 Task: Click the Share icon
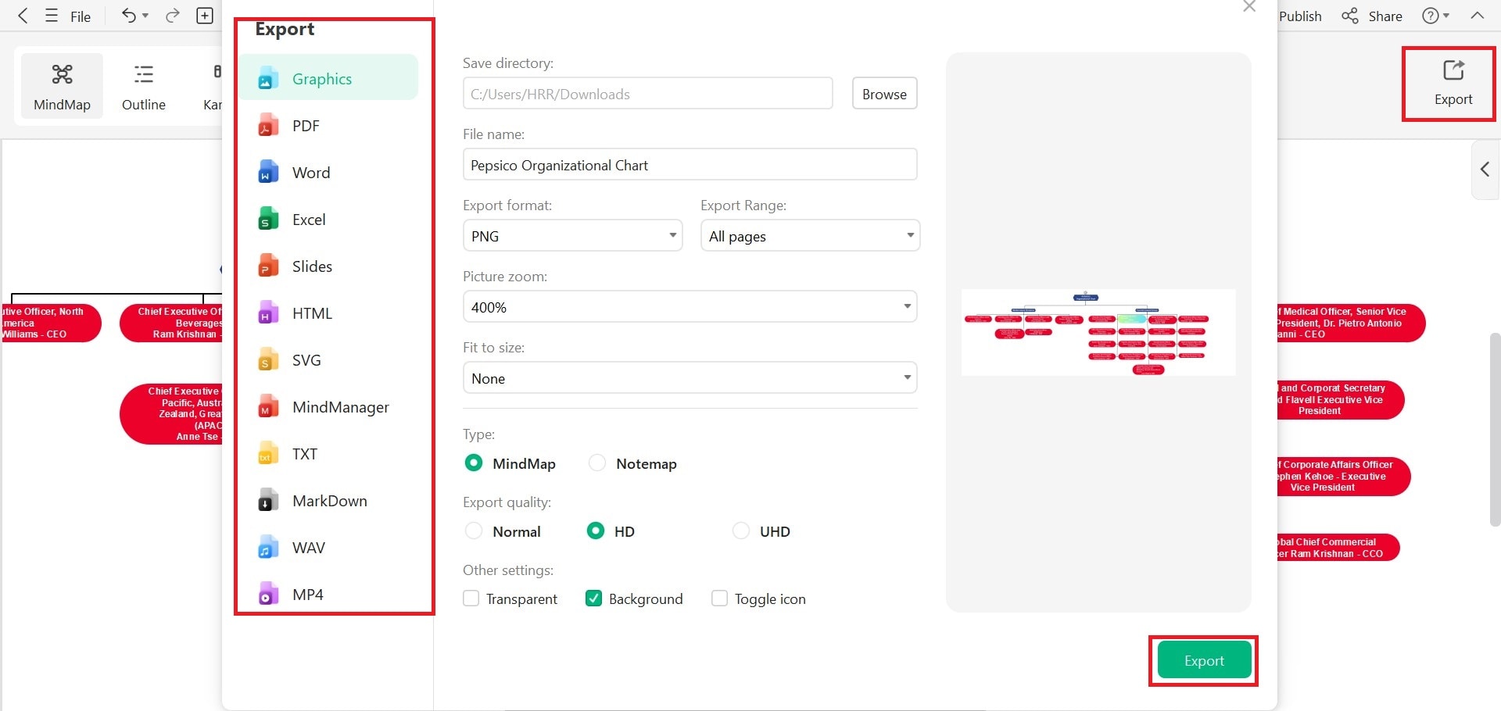point(1350,16)
